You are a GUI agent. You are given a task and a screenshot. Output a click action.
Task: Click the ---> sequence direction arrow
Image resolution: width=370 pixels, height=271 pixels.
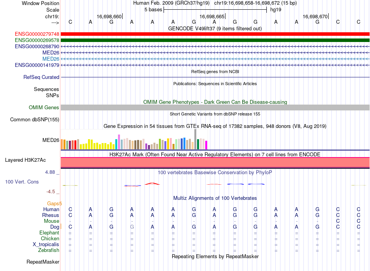pos(55,23)
